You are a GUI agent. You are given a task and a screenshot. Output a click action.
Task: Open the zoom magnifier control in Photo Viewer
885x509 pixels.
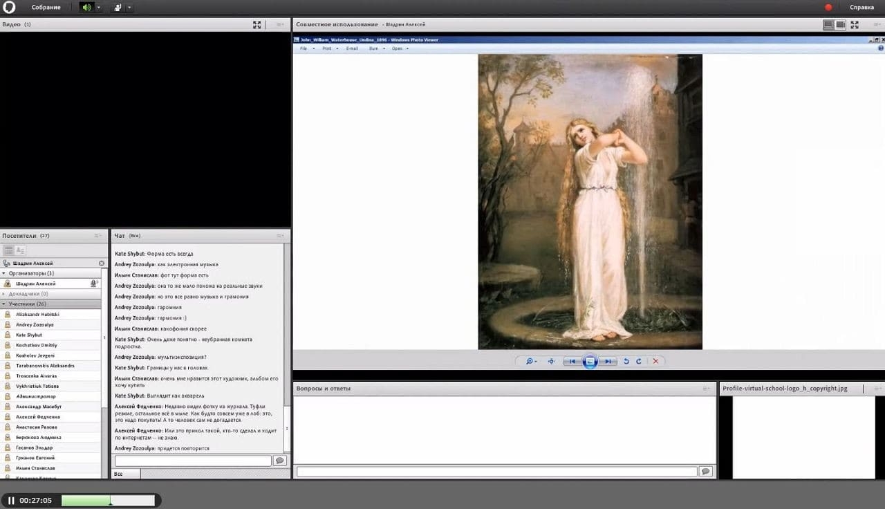point(530,361)
